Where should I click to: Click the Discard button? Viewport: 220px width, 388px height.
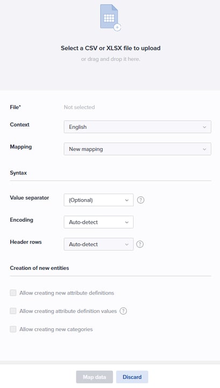[x=132, y=377]
